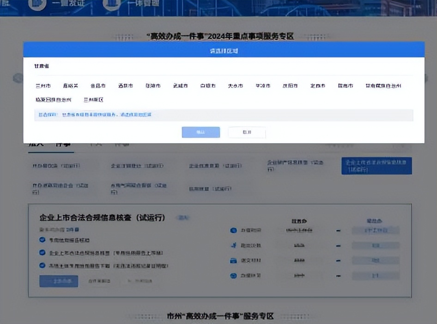This screenshot has height=324, width=437.
Task: Select 兰州新区 region option
Action: tap(93, 100)
